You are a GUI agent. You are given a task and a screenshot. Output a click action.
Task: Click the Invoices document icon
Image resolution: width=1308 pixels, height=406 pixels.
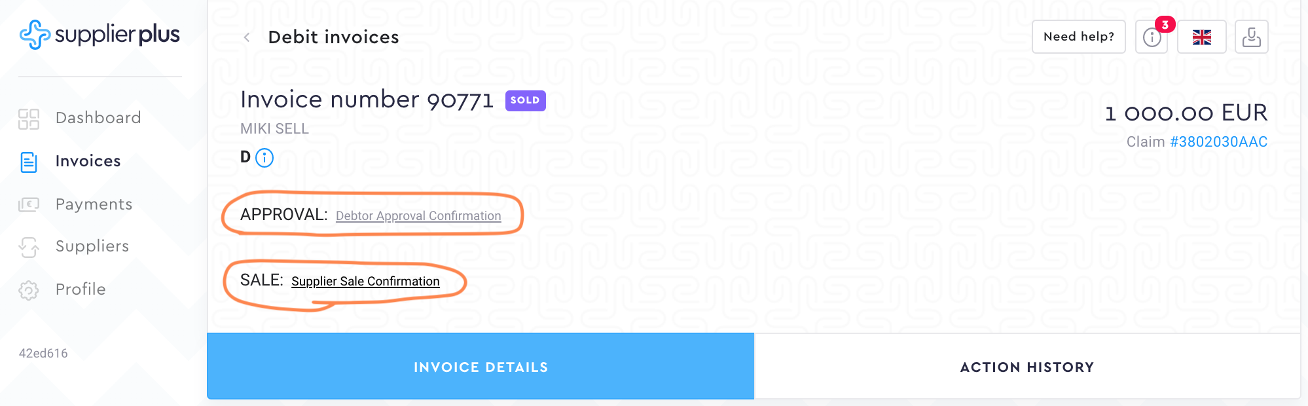click(29, 162)
